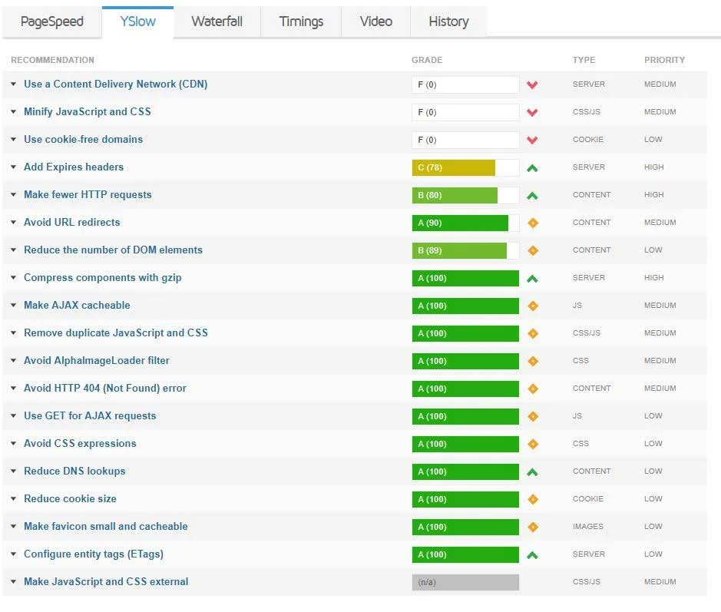Select the History tab
Screen dimensions: 721x612
coord(448,22)
